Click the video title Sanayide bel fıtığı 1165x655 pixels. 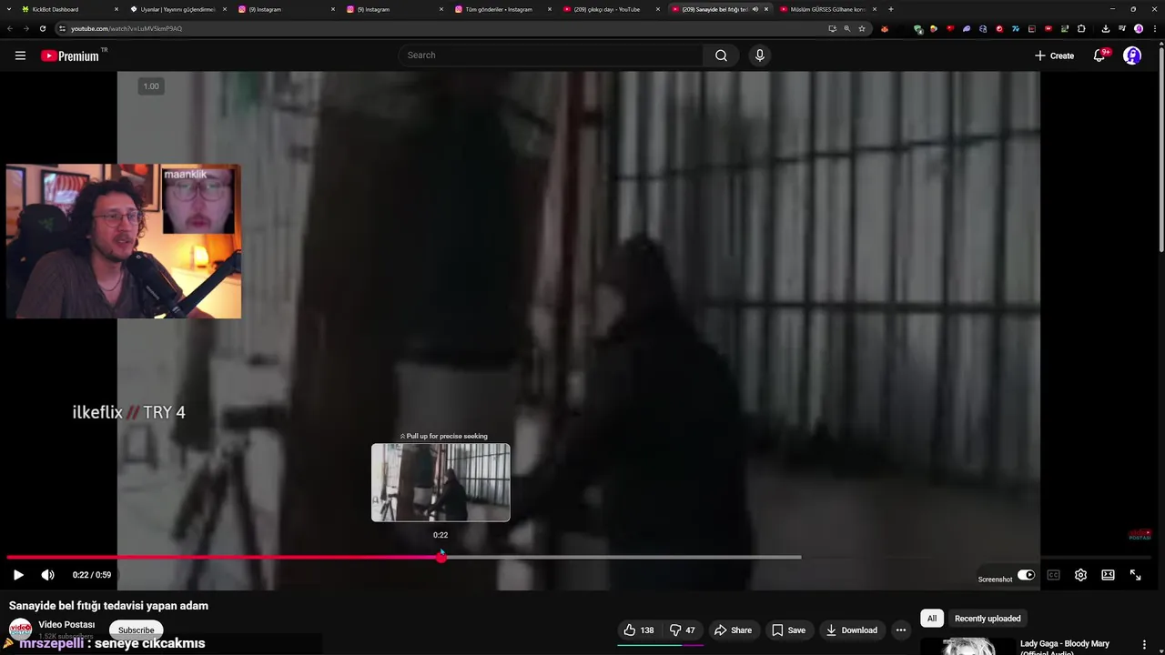pos(108,606)
